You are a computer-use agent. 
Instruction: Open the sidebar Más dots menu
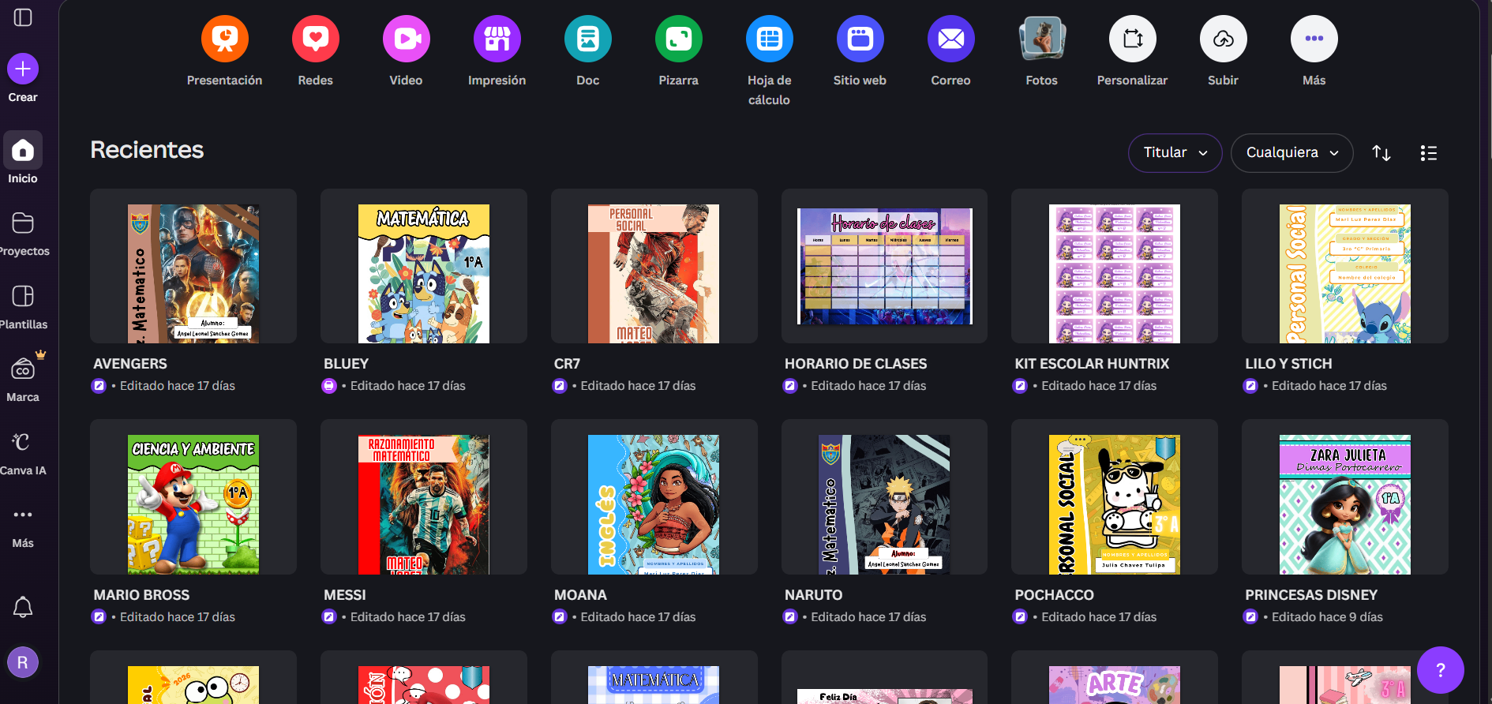[23, 515]
